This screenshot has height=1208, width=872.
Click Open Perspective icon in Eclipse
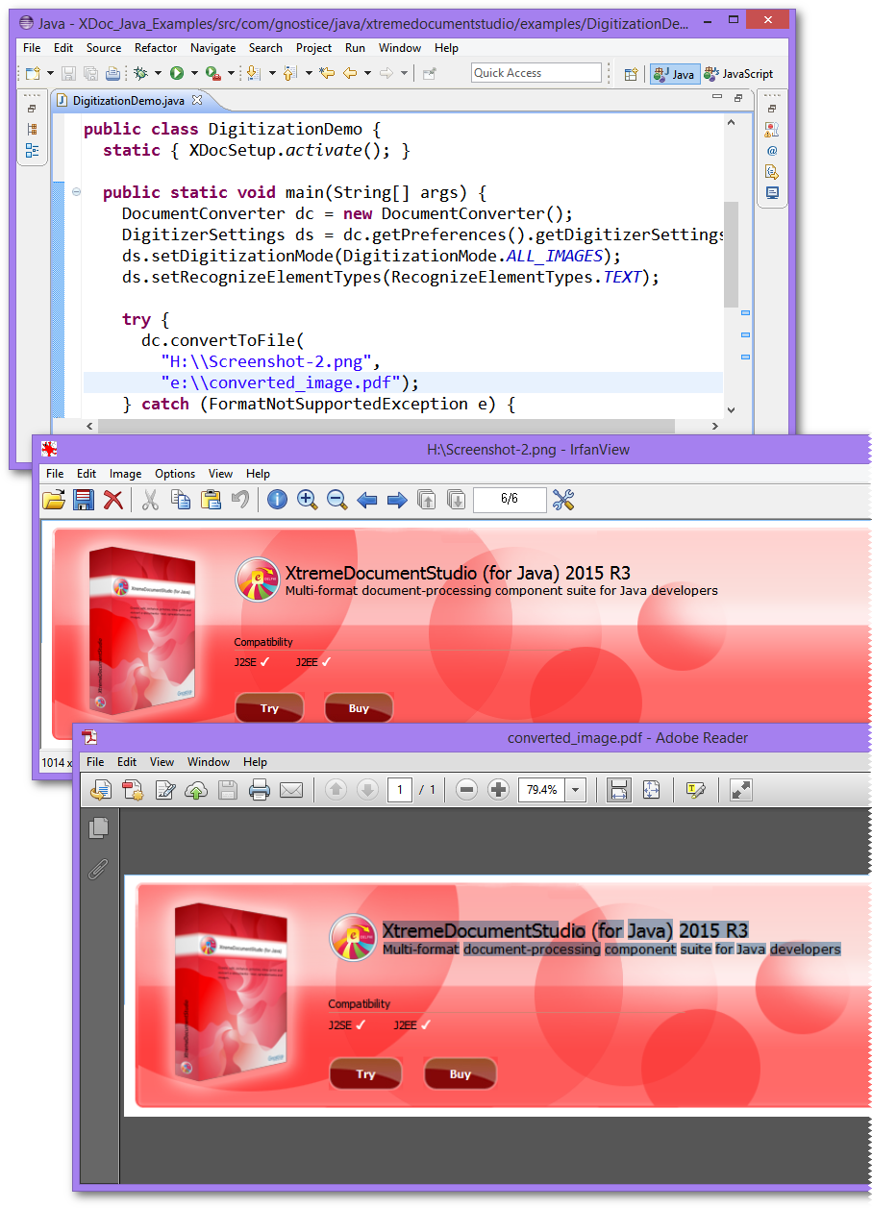[631, 74]
